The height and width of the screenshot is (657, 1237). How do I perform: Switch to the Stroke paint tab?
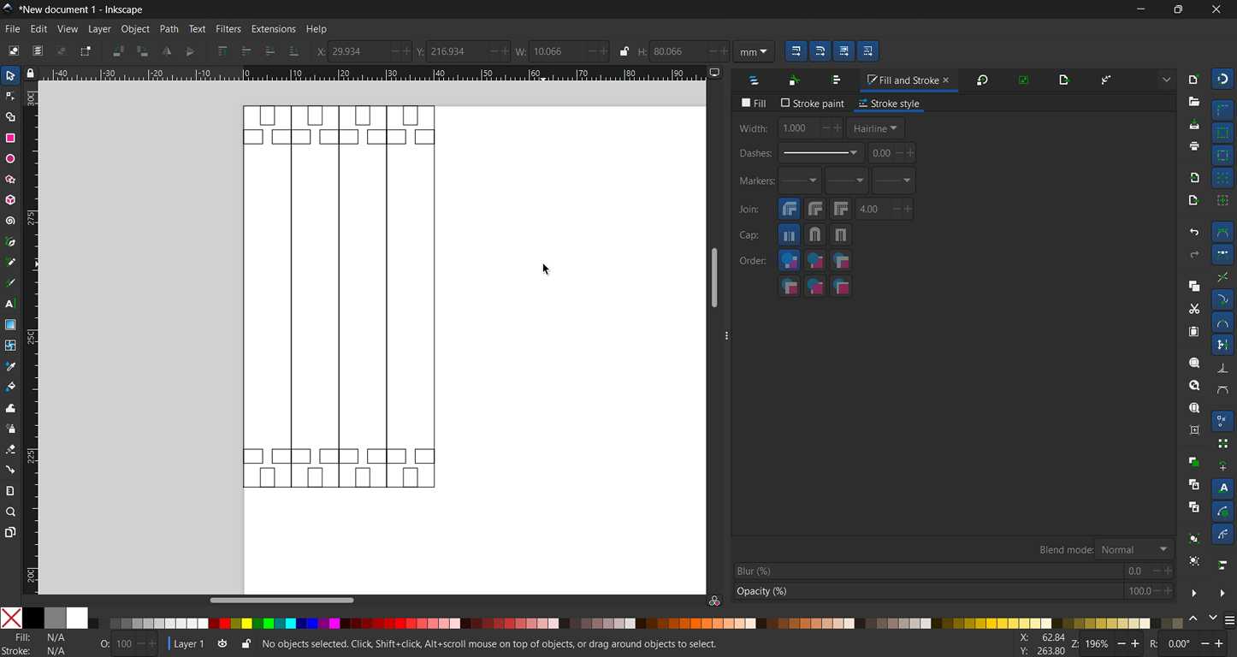coord(812,104)
